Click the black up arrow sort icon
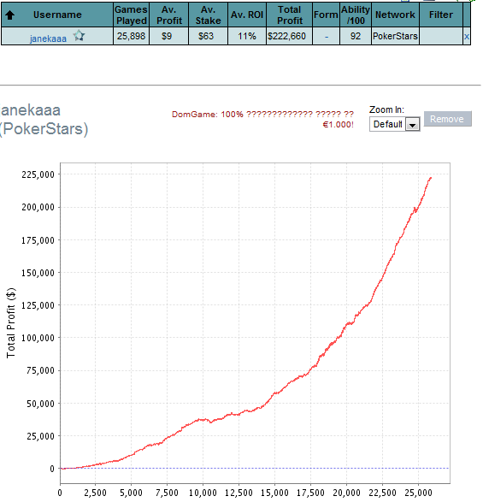Screen dimensions: 483x502 point(10,15)
